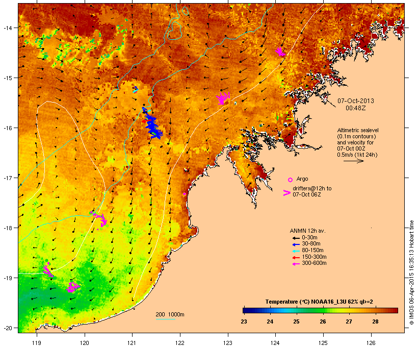Click the '28' colorbar tick label

coord(375,321)
